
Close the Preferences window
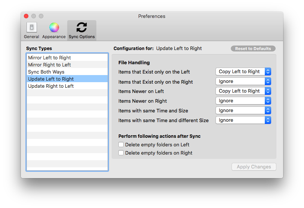pos(26,16)
